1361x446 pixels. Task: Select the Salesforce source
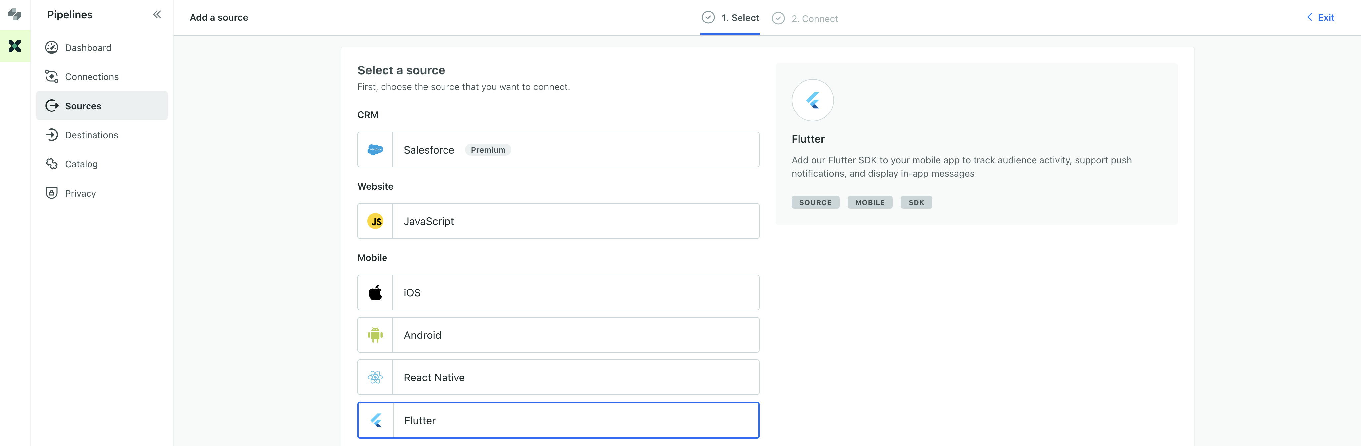[x=559, y=150]
